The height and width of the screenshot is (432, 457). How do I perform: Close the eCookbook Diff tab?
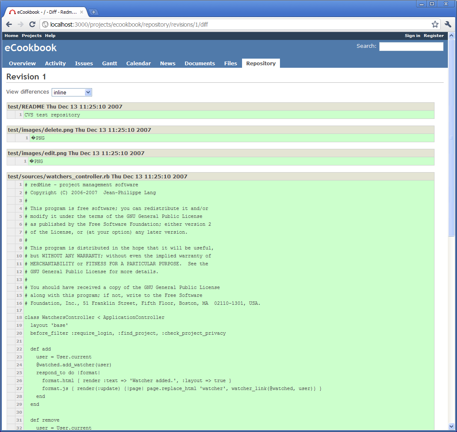[x=82, y=12]
